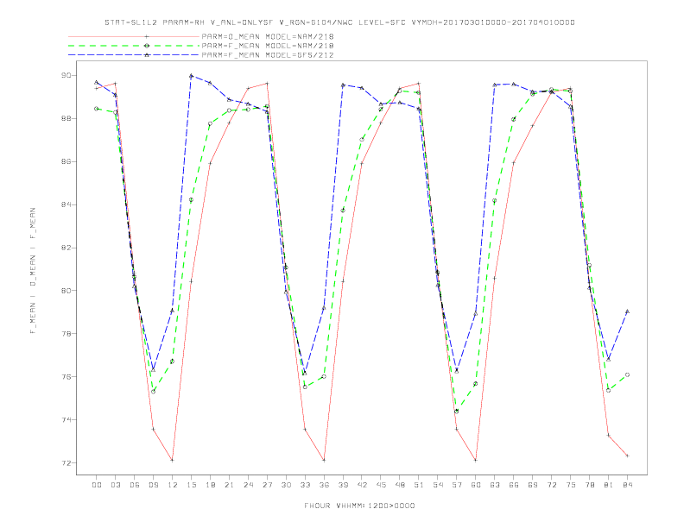Click y-axis tick value 78

[x=66, y=334]
